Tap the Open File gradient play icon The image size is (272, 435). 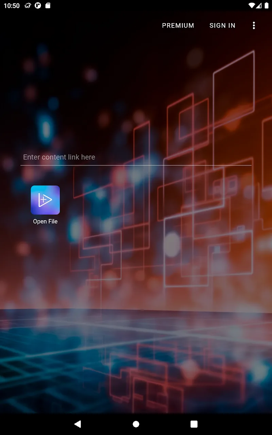(45, 200)
